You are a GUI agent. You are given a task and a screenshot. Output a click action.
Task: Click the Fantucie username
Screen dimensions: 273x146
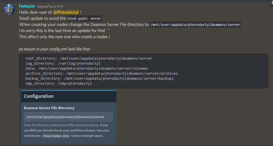click(x=27, y=6)
